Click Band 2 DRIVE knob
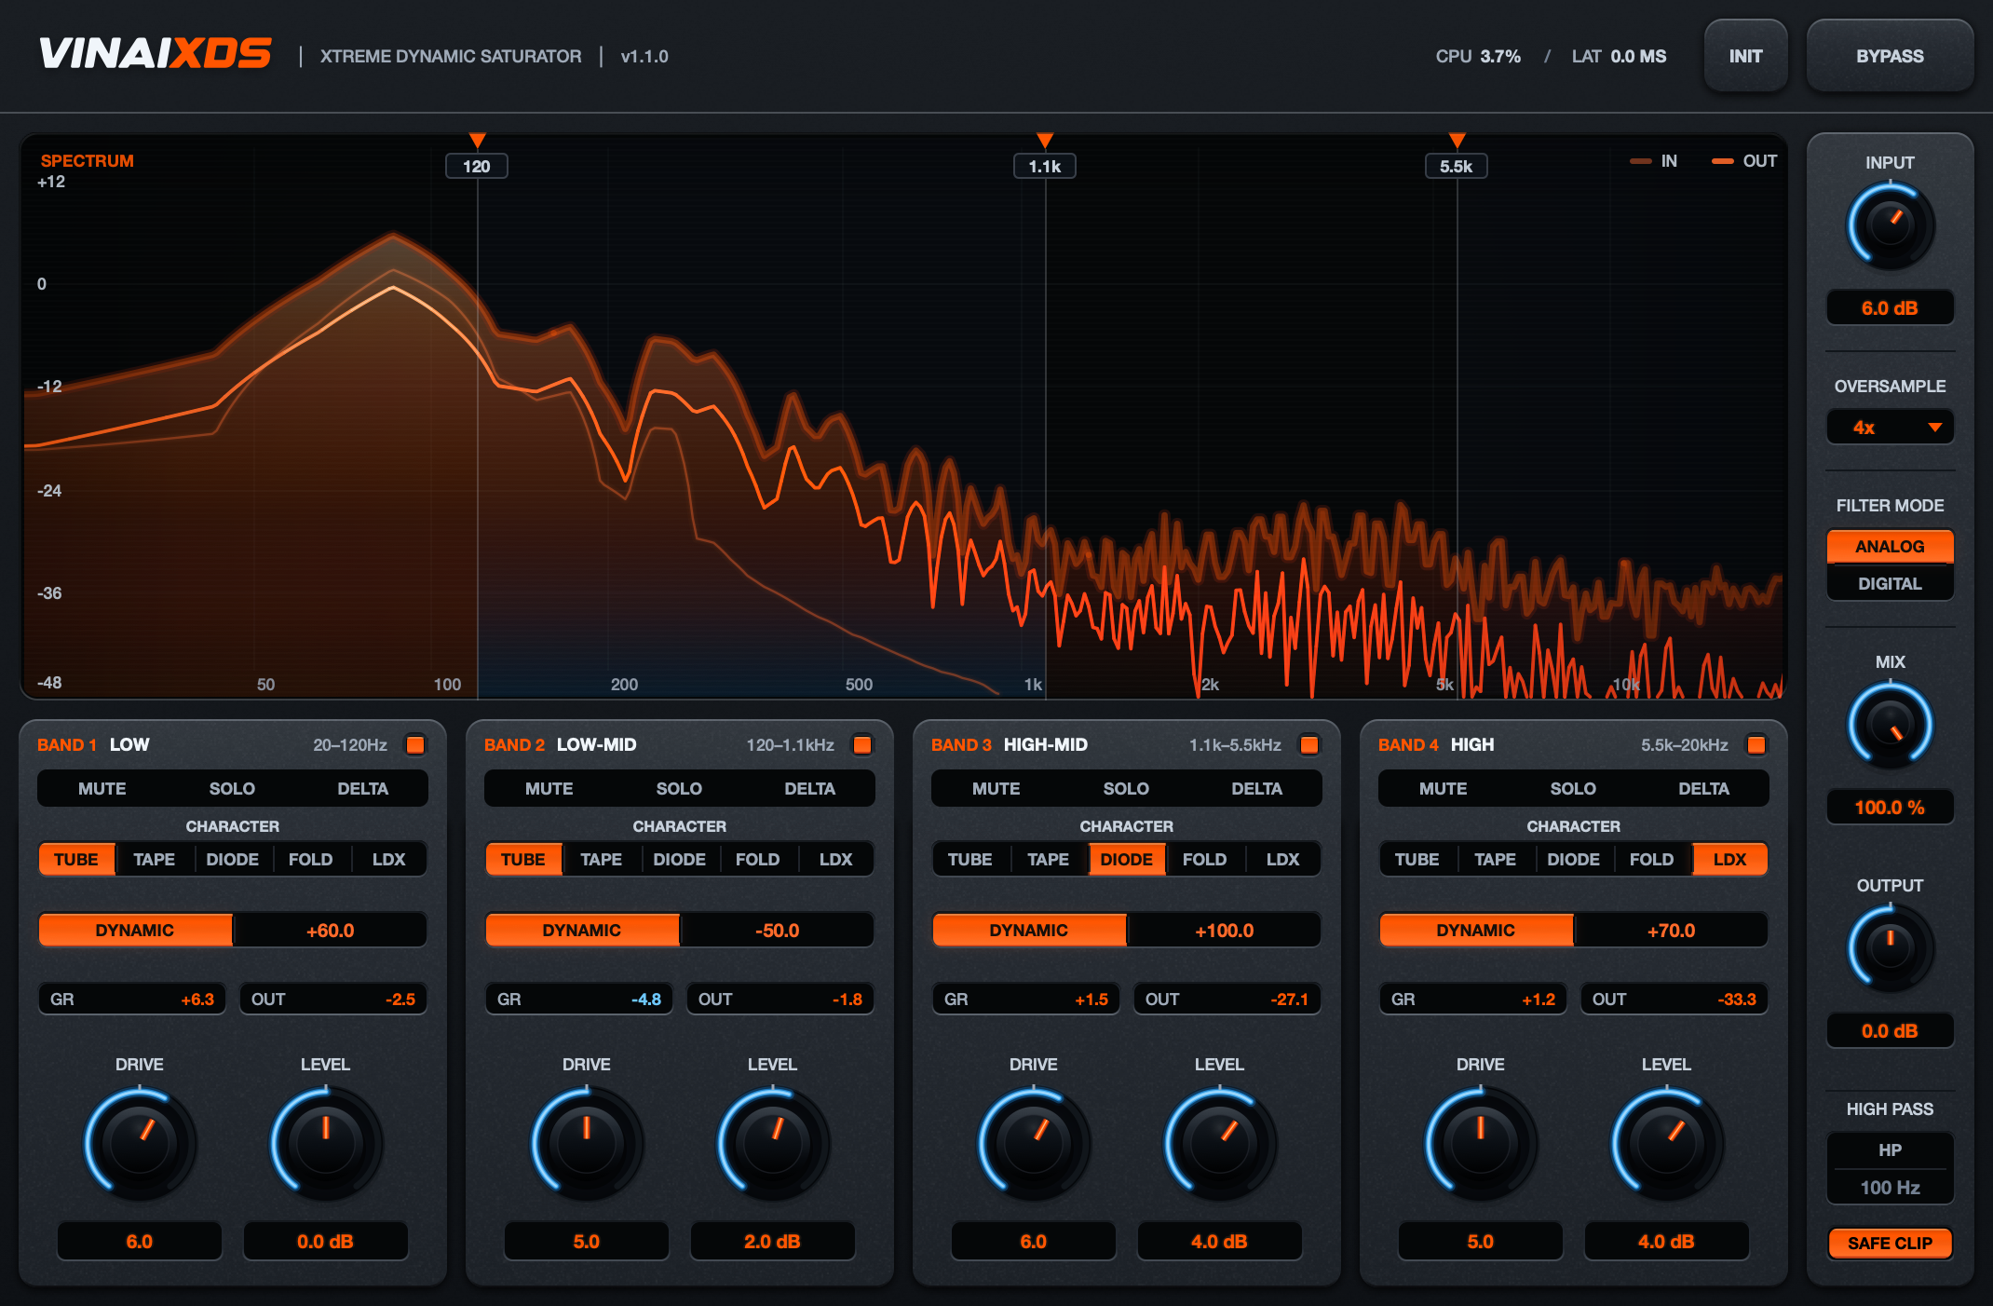Screen dimensions: 1993x1306 point(587,1142)
